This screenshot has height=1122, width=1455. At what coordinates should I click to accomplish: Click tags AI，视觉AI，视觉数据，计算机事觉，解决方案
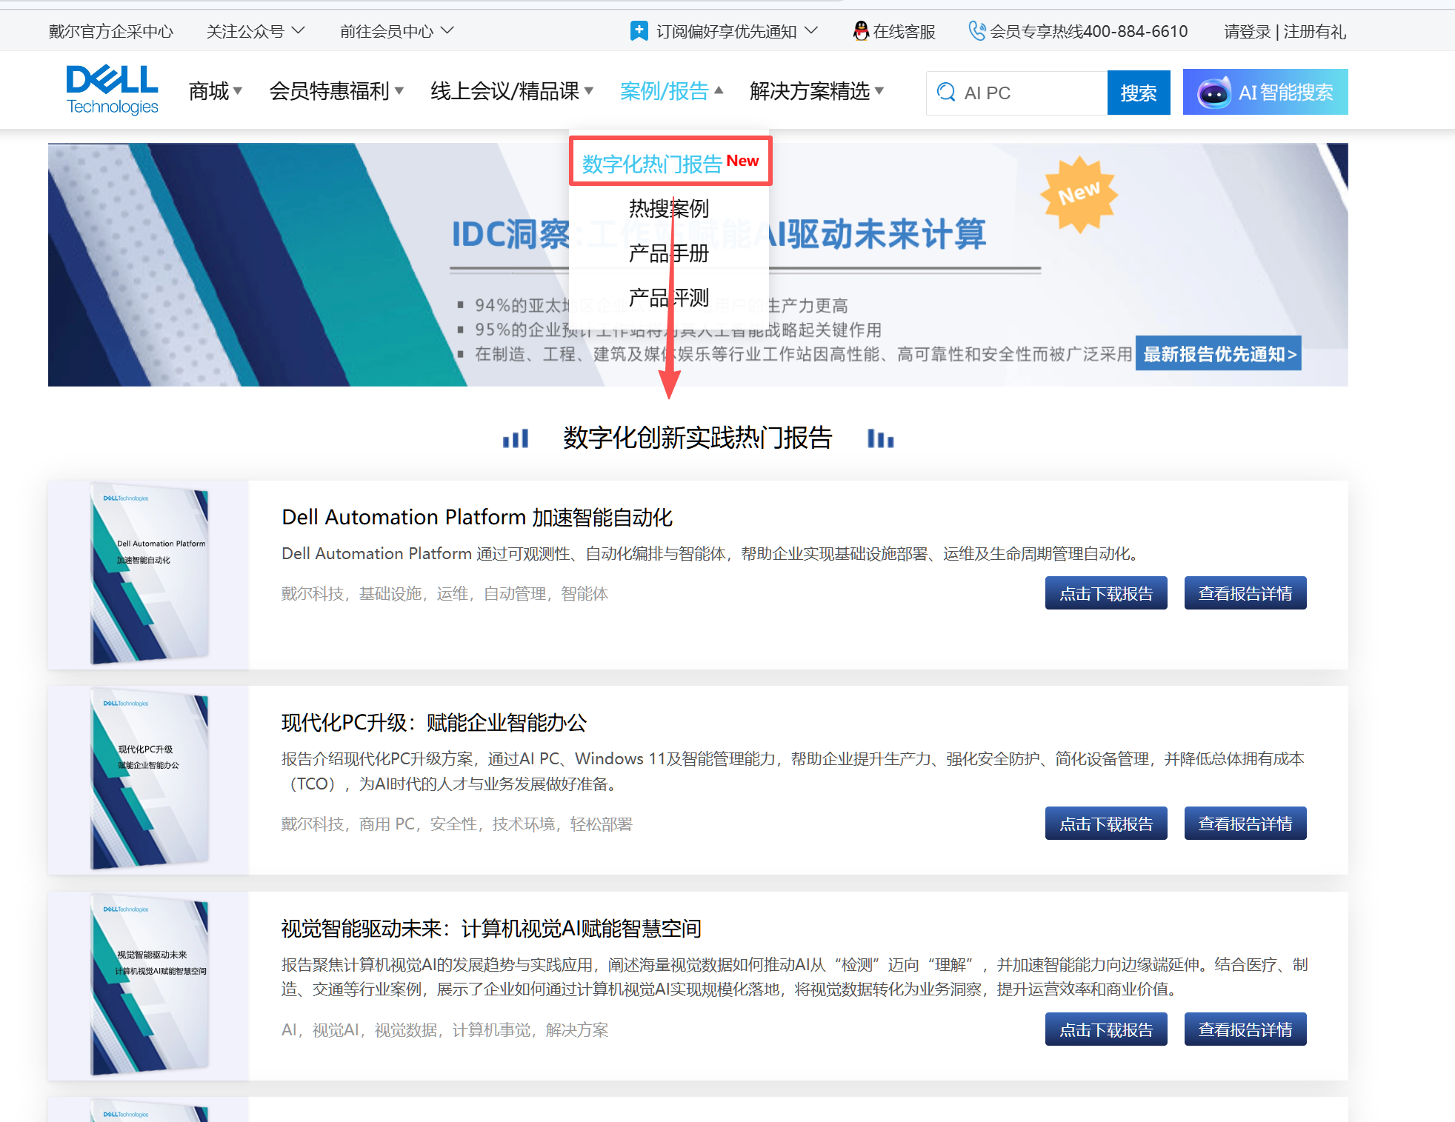445,1030
